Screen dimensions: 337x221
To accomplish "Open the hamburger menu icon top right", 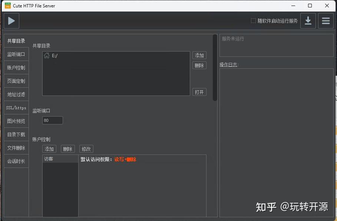I will point(325,21).
